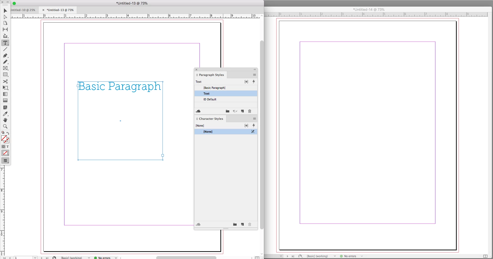Close the Untitled-13 document tab

pos(43,10)
